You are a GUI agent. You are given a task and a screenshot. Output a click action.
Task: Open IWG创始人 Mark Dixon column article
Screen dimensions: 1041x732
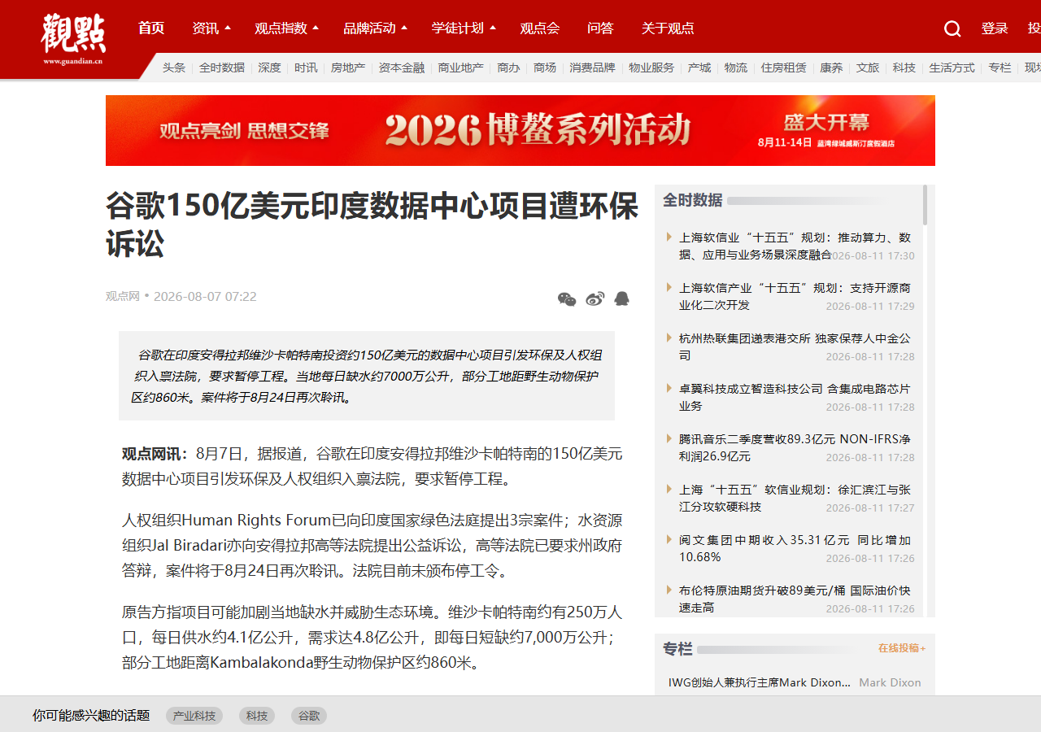pos(760,682)
